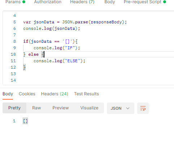Place cursor on if(jsonData == '[]') line

[x=51, y=41]
